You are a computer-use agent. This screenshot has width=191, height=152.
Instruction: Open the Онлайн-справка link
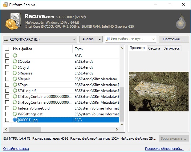[x=16, y=149]
